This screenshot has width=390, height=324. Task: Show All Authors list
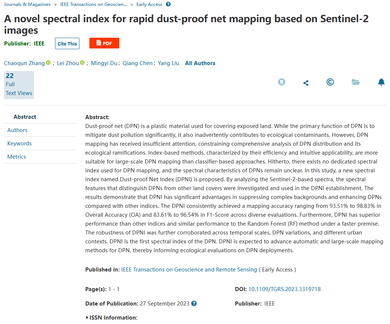200,63
